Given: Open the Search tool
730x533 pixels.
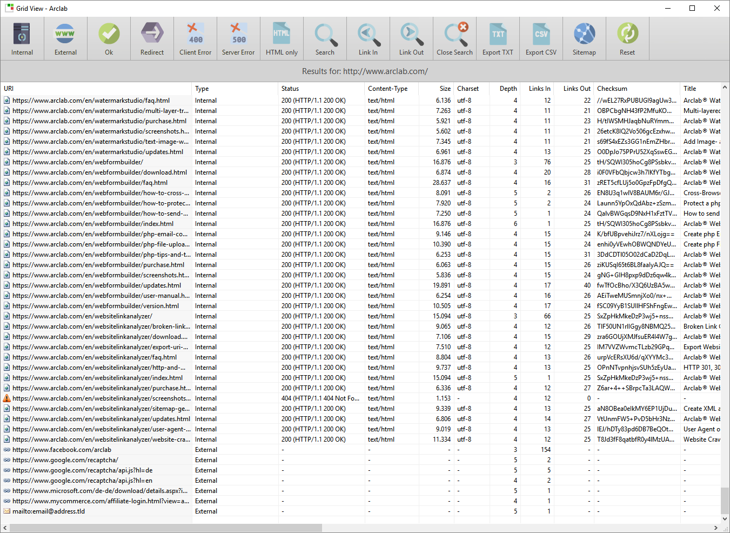Looking at the screenshot, I should (x=325, y=39).
